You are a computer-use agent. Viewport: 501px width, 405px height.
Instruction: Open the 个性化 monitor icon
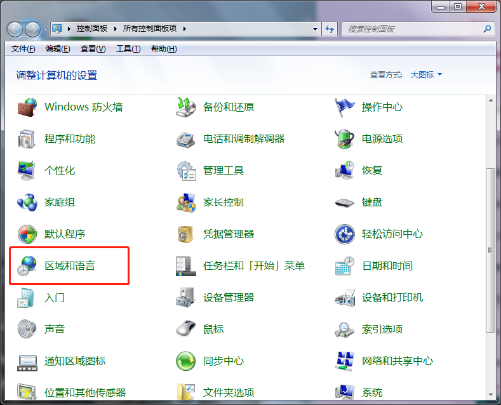pyautogui.click(x=27, y=171)
